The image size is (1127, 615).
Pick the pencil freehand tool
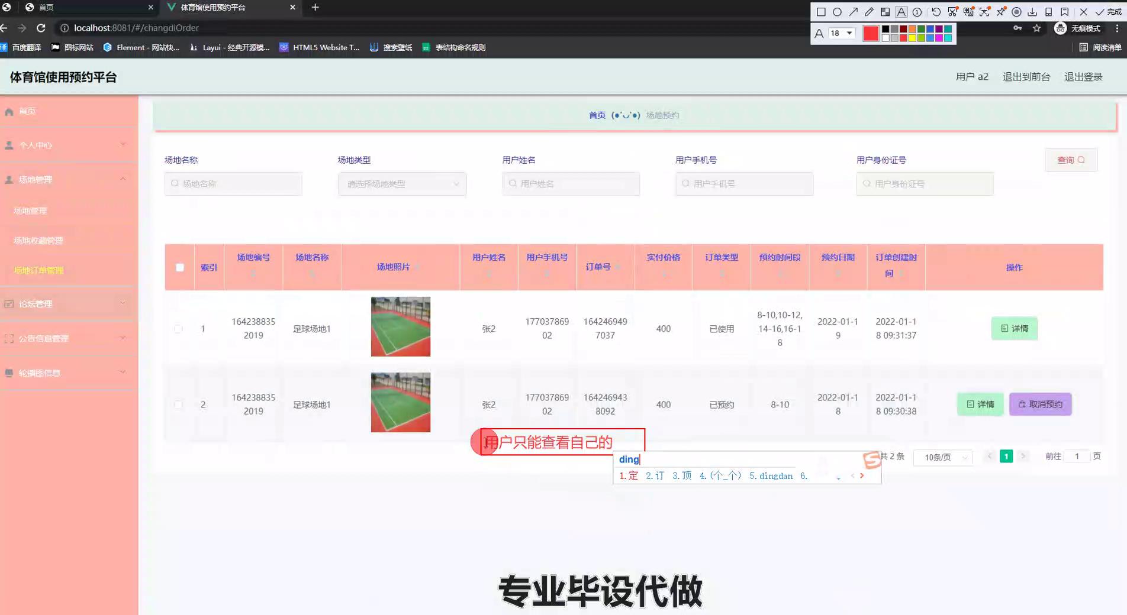pyautogui.click(x=869, y=12)
